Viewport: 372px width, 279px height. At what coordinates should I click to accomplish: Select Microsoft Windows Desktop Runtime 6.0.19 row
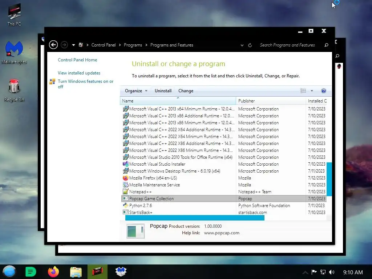(224, 171)
